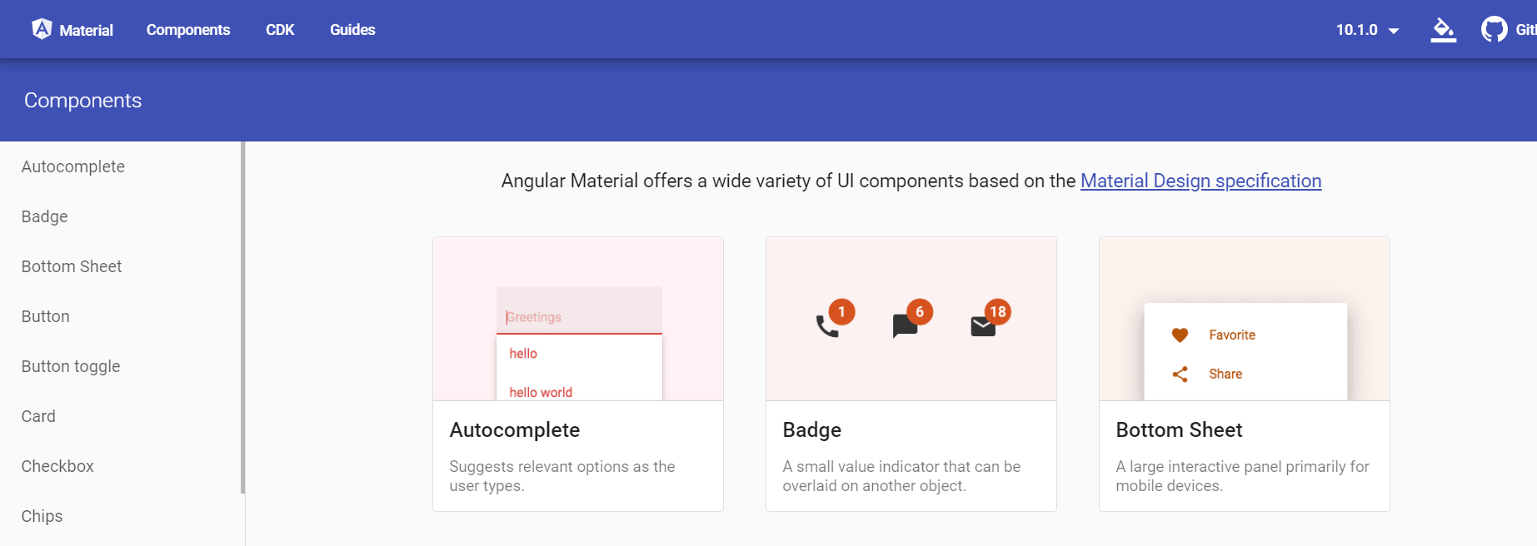
Task: Open the Bottom Sheet card title
Action: point(1179,430)
